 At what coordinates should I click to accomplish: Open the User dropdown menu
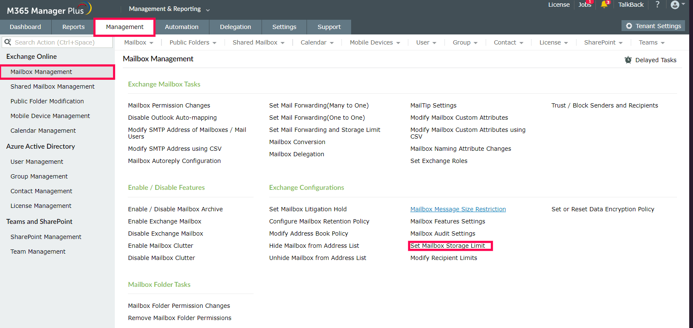pyautogui.click(x=426, y=42)
